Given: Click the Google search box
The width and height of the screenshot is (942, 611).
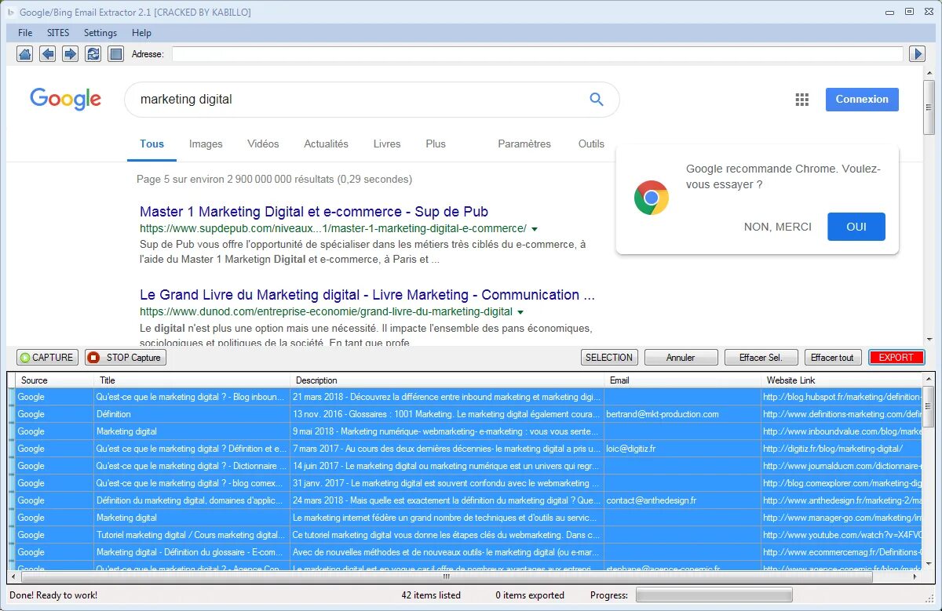Looking at the screenshot, I should tap(372, 100).
